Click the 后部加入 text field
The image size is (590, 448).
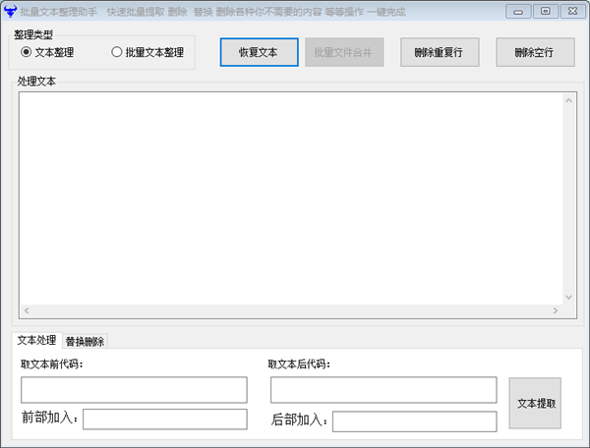(414, 421)
